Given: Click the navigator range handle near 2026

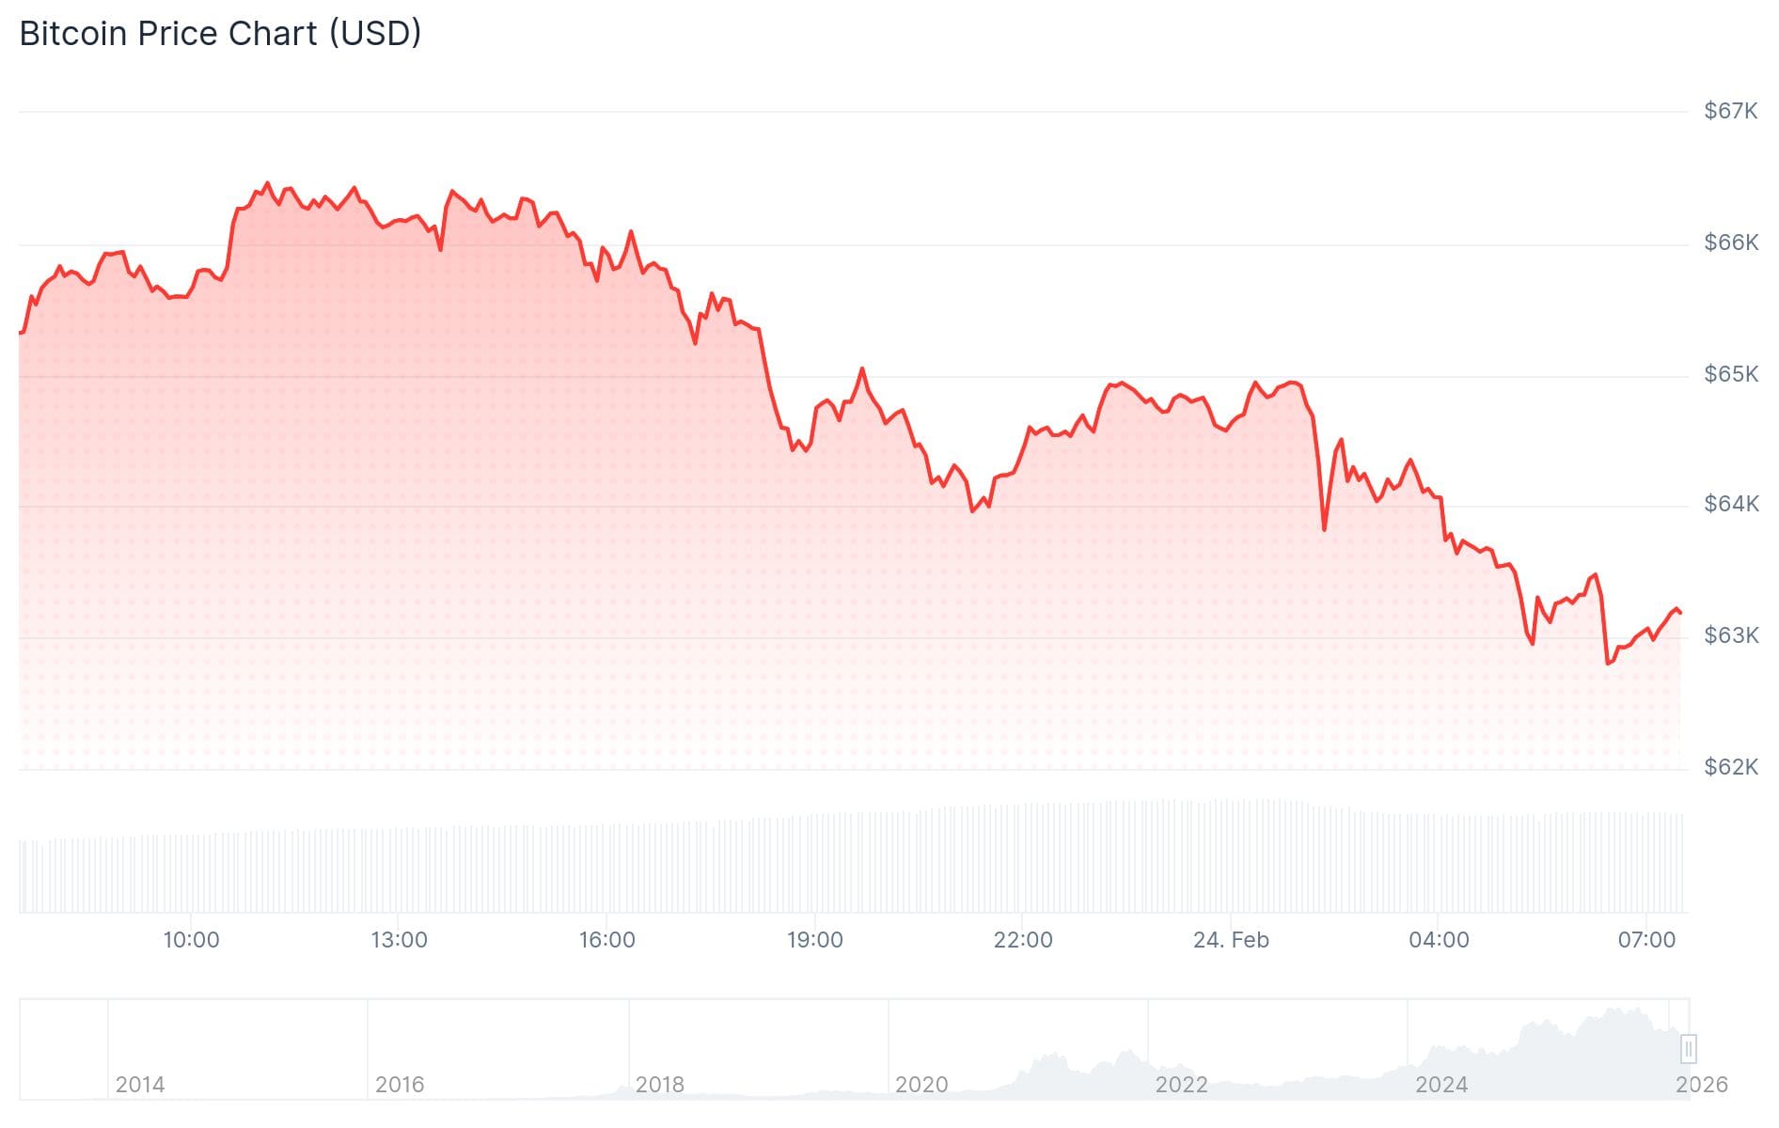Looking at the screenshot, I should pos(1689,1048).
